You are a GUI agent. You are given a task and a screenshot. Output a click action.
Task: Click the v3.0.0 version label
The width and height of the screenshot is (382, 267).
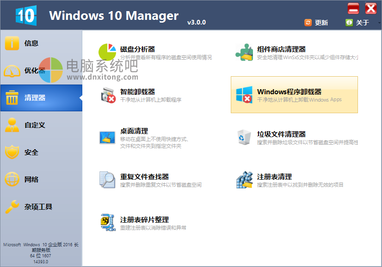[x=197, y=22]
